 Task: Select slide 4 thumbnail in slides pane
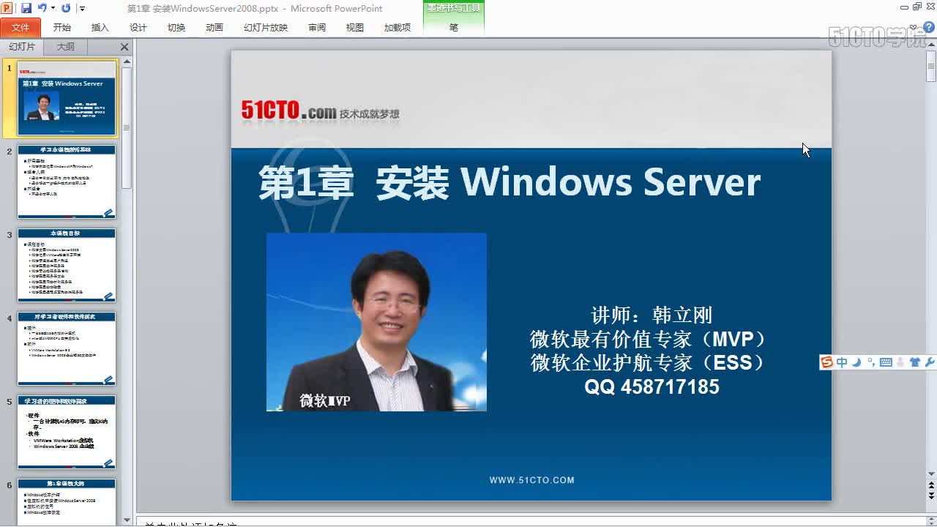point(67,349)
